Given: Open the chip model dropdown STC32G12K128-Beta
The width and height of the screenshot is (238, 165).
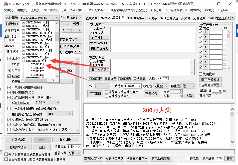Looking at the screenshot, I should coord(40,18).
